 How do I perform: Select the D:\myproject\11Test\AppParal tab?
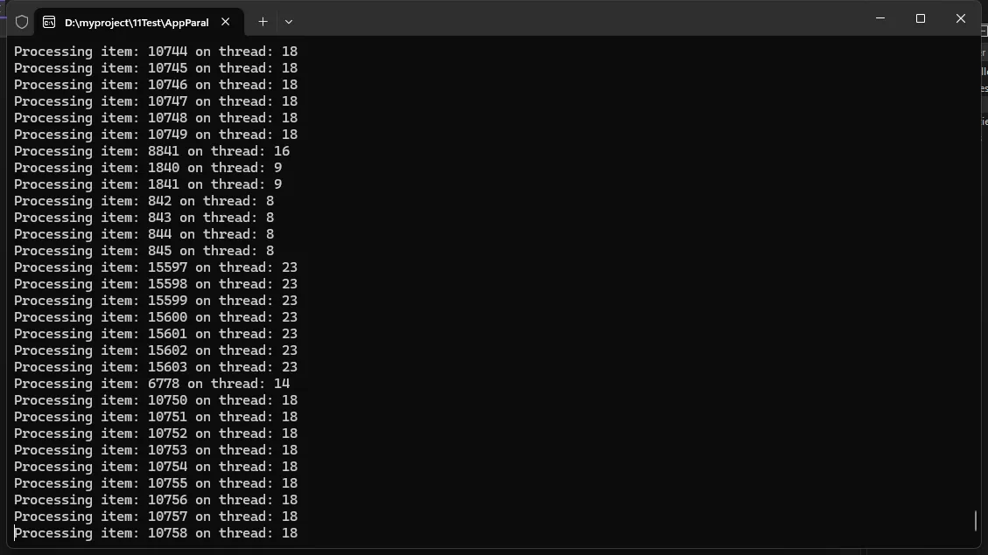(x=136, y=22)
